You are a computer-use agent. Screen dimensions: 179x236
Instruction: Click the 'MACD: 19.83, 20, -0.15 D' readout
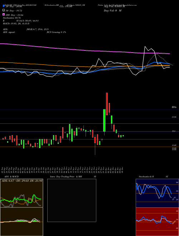pyautogui.click(x=16, y=24)
